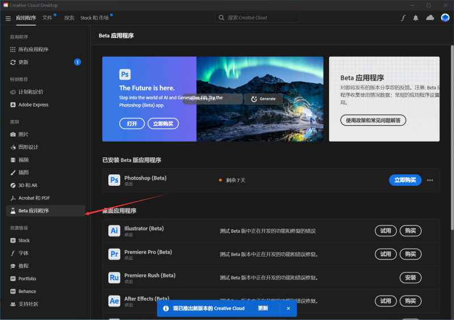Click the update count badge showing 1
This screenshot has width=454, height=320.
(x=77, y=62)
